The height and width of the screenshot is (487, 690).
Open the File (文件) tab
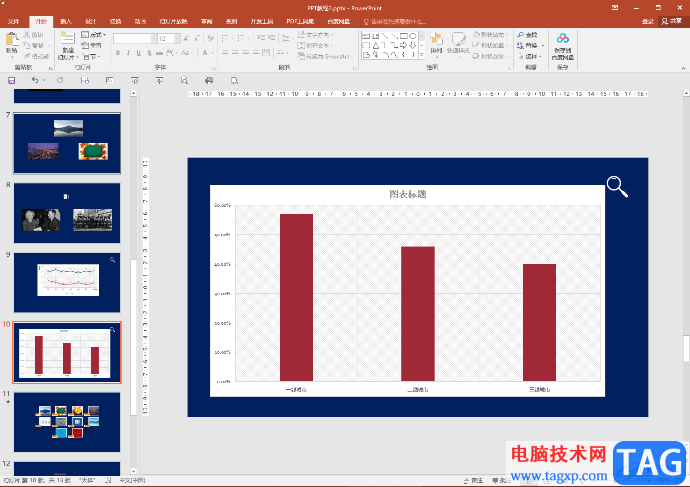pyautogui.click(x=14, y=22)
